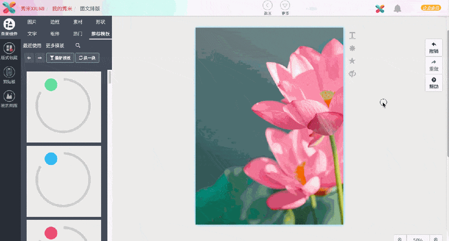The image size is (449, 241).
Task: Click the Xiumi logo at top left
Action: click(x=9, y=8)
